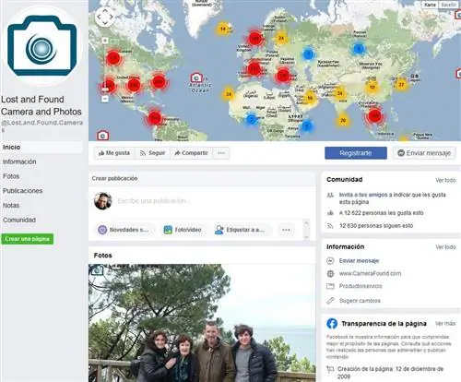This screenshot has height=382, width=461.
Task: Click the Seguir feed button
Action: pyautogui.click(x=152, y=153)
